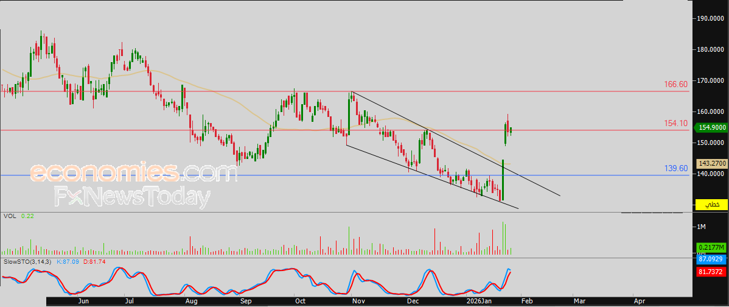Screen dimensions: 729x307
Task: Click the Apr label on time axis
Action: [639, 301]
